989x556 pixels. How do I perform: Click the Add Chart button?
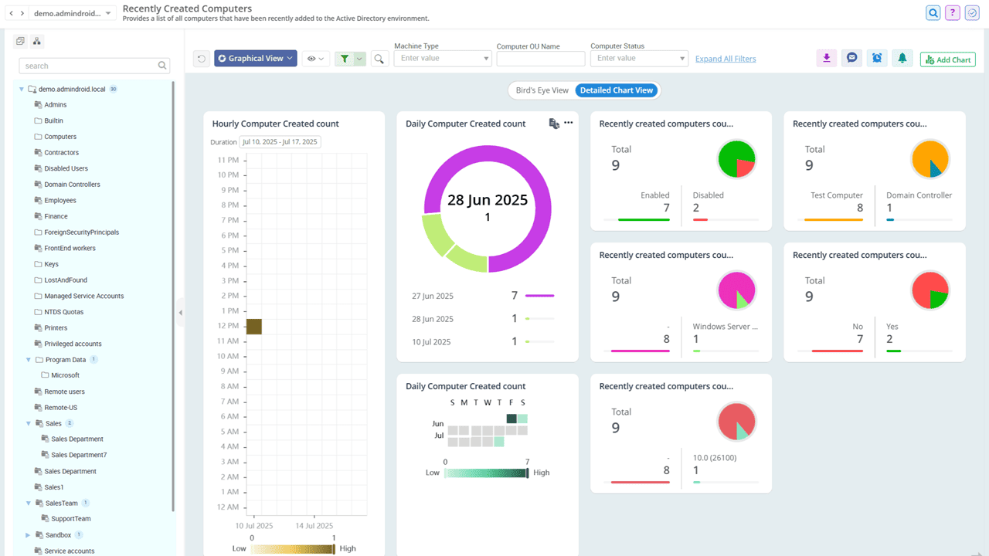[947, 59]
